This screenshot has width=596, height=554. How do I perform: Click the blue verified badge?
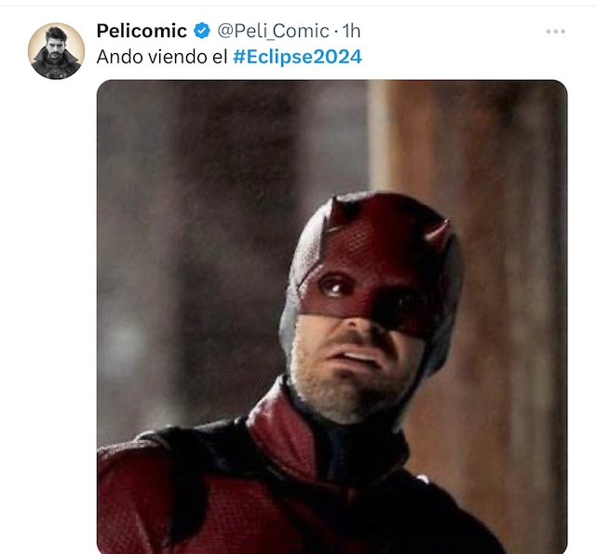coord(201,32)
